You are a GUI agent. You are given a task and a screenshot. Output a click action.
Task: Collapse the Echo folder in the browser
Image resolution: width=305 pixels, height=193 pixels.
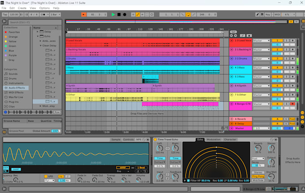38,36
